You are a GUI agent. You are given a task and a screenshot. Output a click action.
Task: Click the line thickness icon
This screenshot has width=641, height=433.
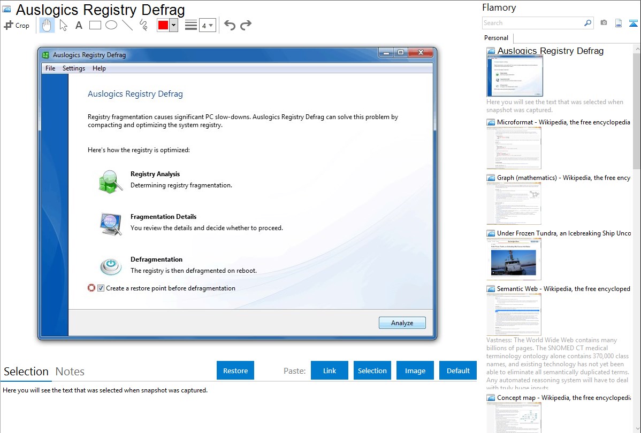coord(190,25)
